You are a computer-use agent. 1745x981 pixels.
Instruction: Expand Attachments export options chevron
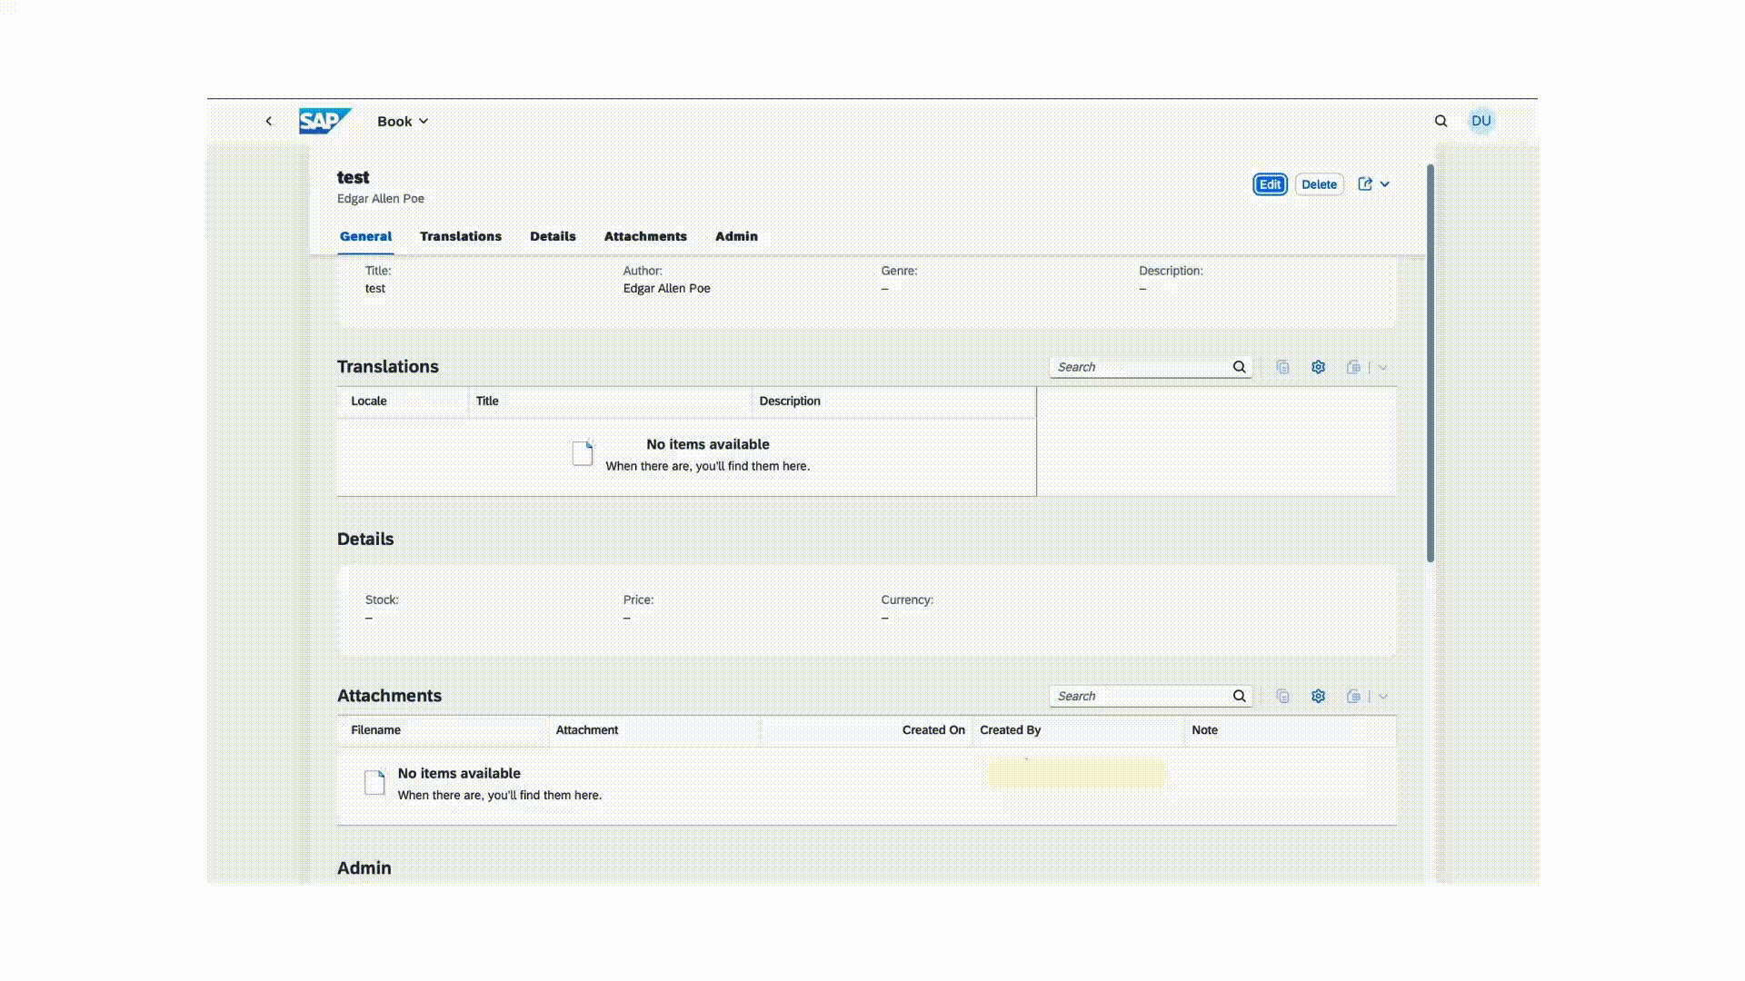click(1382, 696)
